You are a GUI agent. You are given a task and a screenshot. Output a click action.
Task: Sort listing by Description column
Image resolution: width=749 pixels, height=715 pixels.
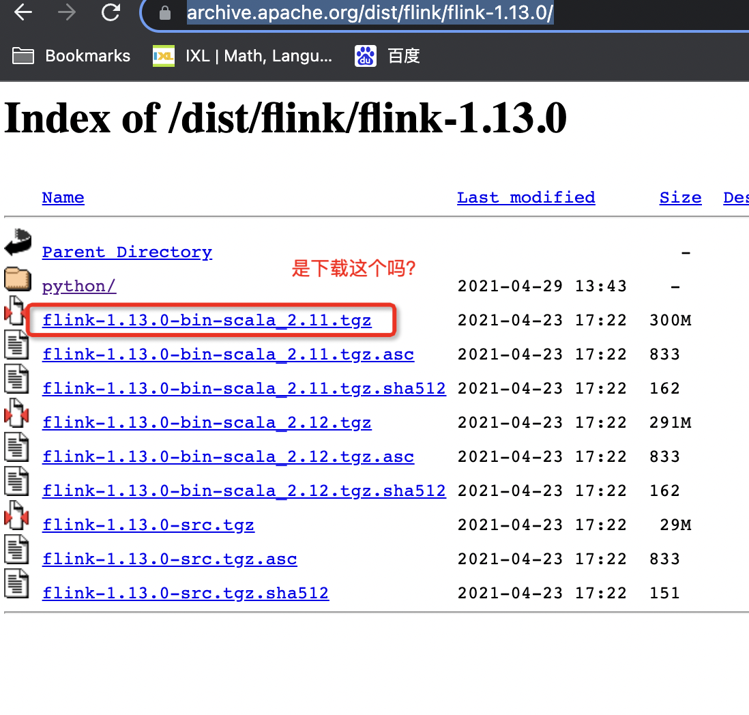pos(735,197)
